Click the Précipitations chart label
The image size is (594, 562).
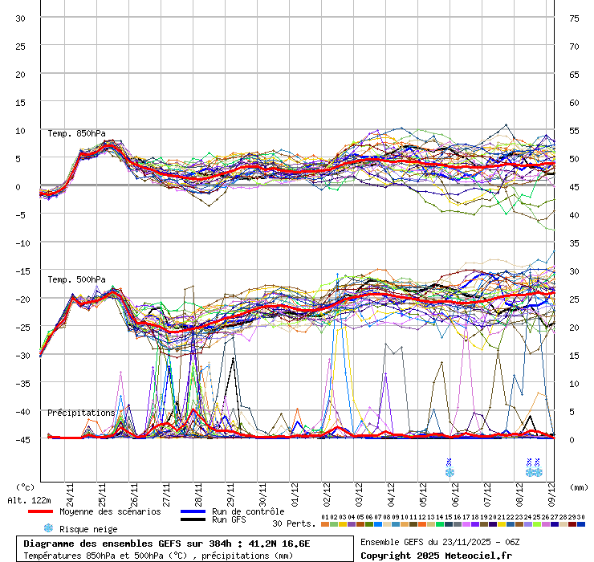tap(80, 413)
